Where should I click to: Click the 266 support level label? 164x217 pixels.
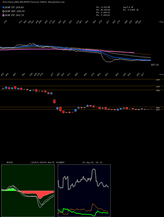pos(158,108)
